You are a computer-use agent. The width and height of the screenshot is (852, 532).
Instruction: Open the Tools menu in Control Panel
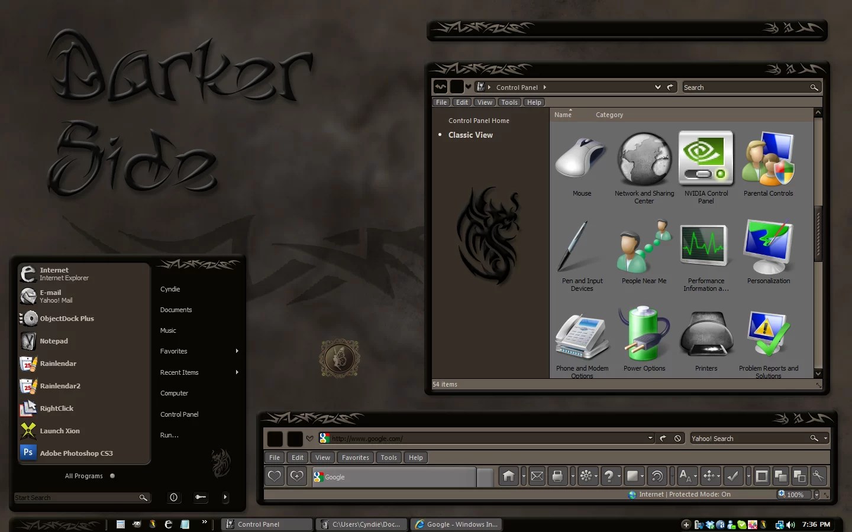509,102
